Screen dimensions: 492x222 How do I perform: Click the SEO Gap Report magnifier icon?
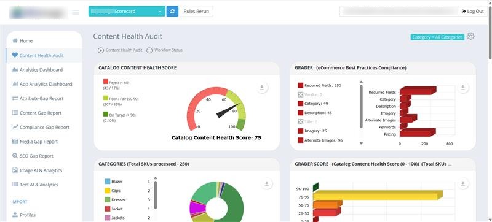click(x=15, y=156)
